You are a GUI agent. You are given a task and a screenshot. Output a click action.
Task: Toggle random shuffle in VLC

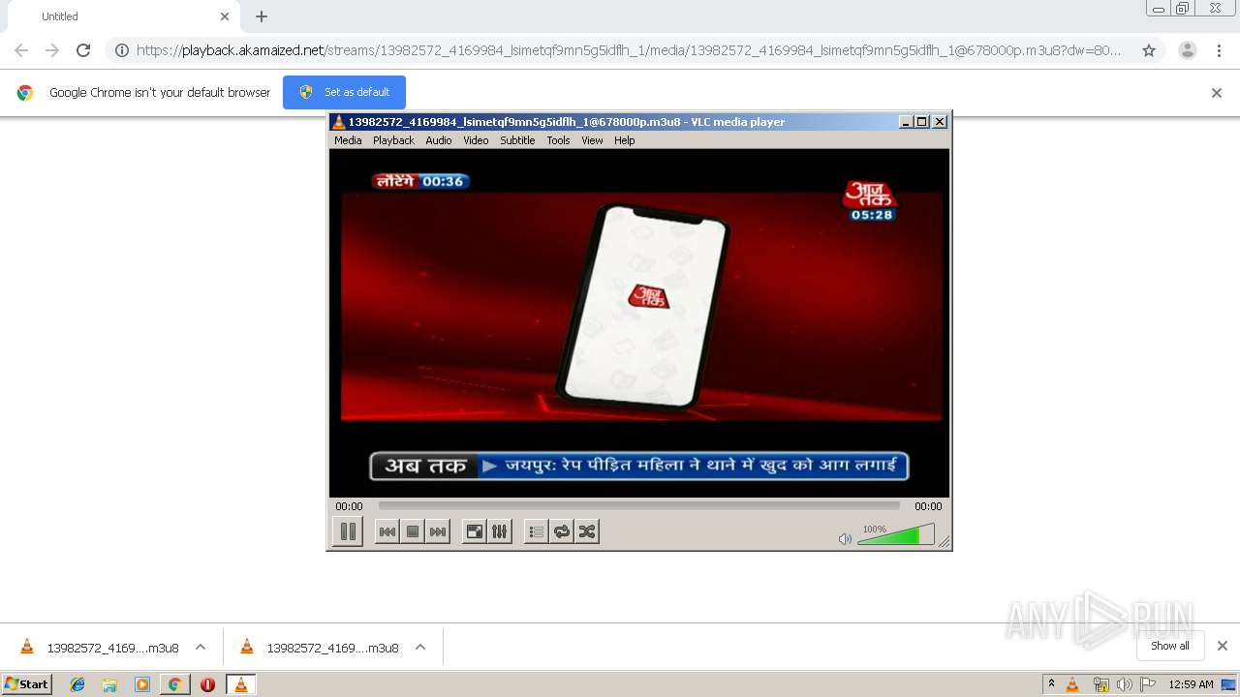click(x=586, y=531)
